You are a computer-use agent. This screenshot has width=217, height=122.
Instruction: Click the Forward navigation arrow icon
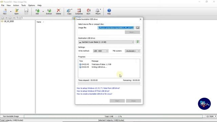[10, 18]
